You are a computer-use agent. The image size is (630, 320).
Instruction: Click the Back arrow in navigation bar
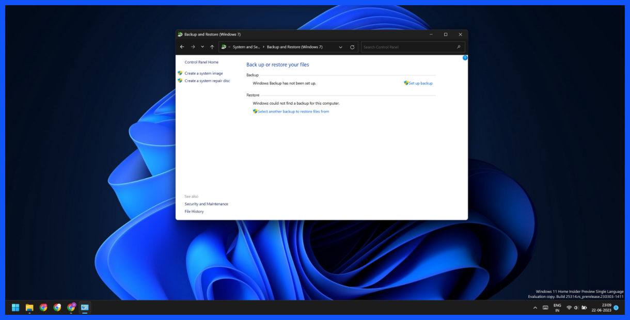coord(182,47)
